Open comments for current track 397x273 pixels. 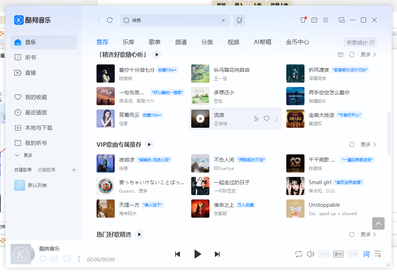point(67,259)
